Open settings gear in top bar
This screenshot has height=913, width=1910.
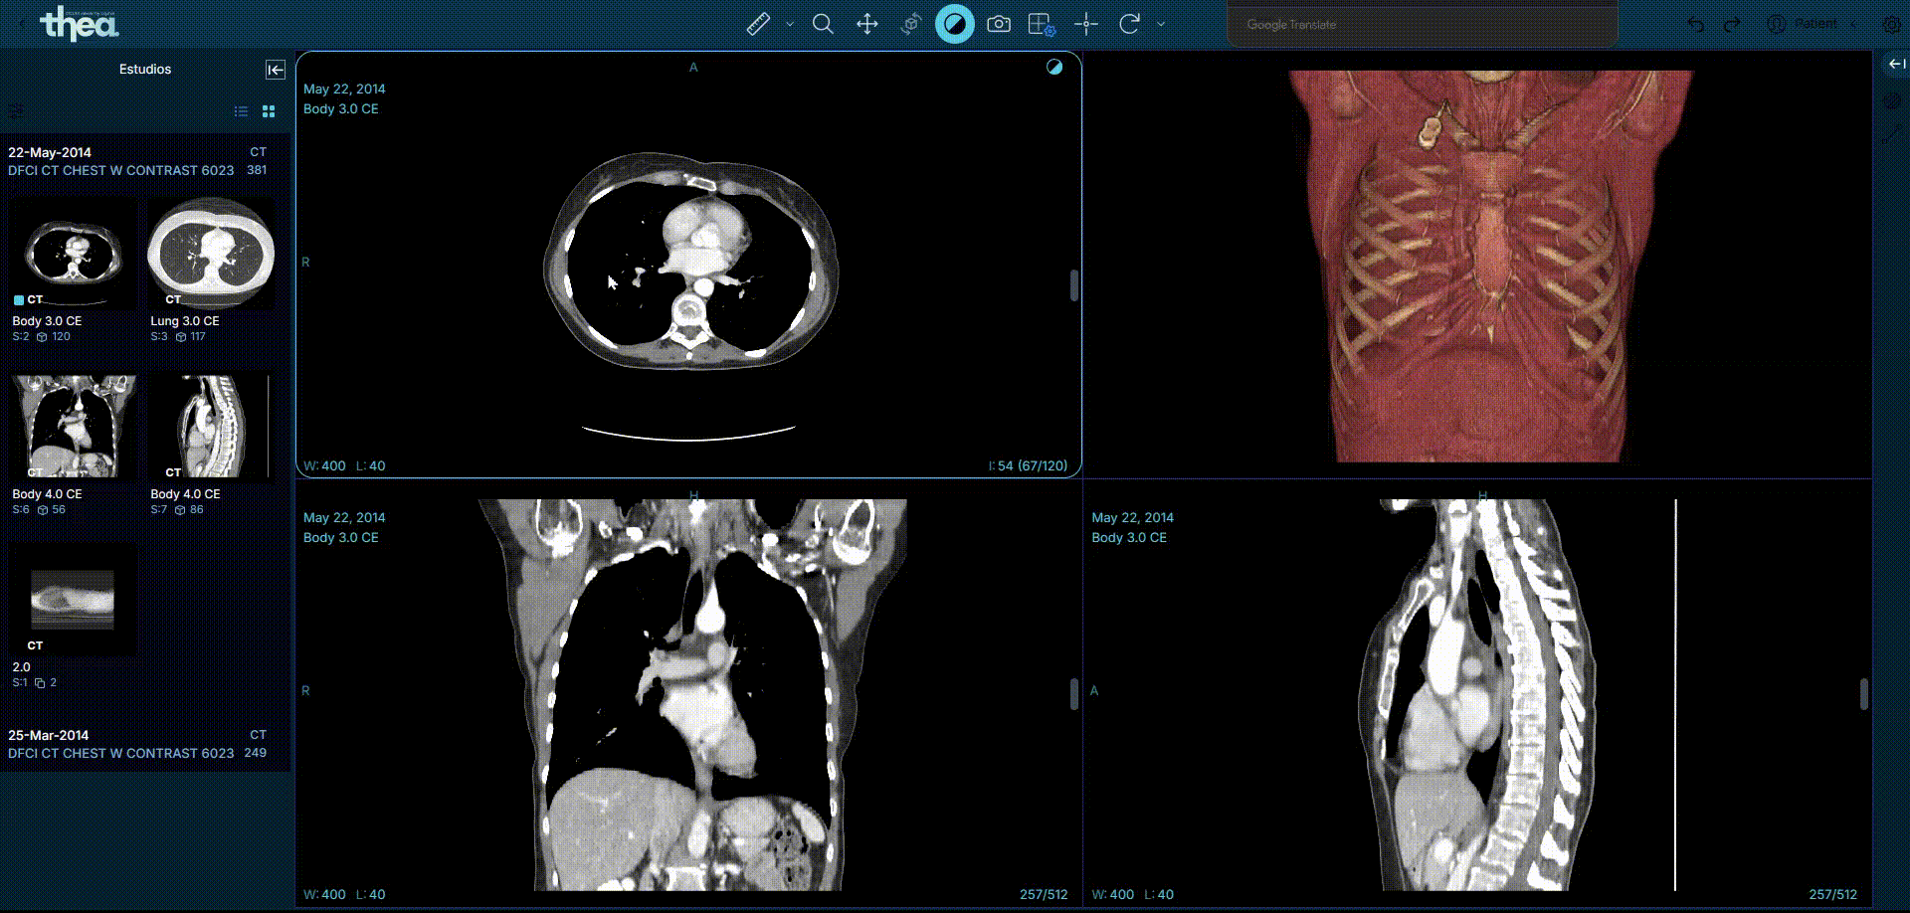pyautogui.click(x=1892, y=25)
